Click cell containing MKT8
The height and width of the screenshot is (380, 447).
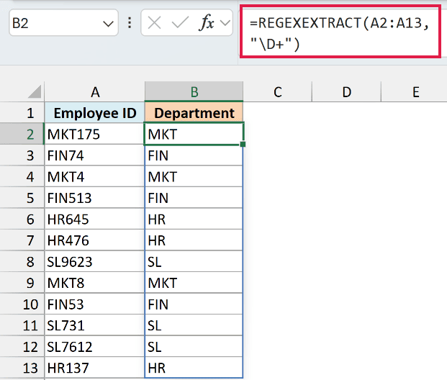pyautogui.click(x=94, y=283)
